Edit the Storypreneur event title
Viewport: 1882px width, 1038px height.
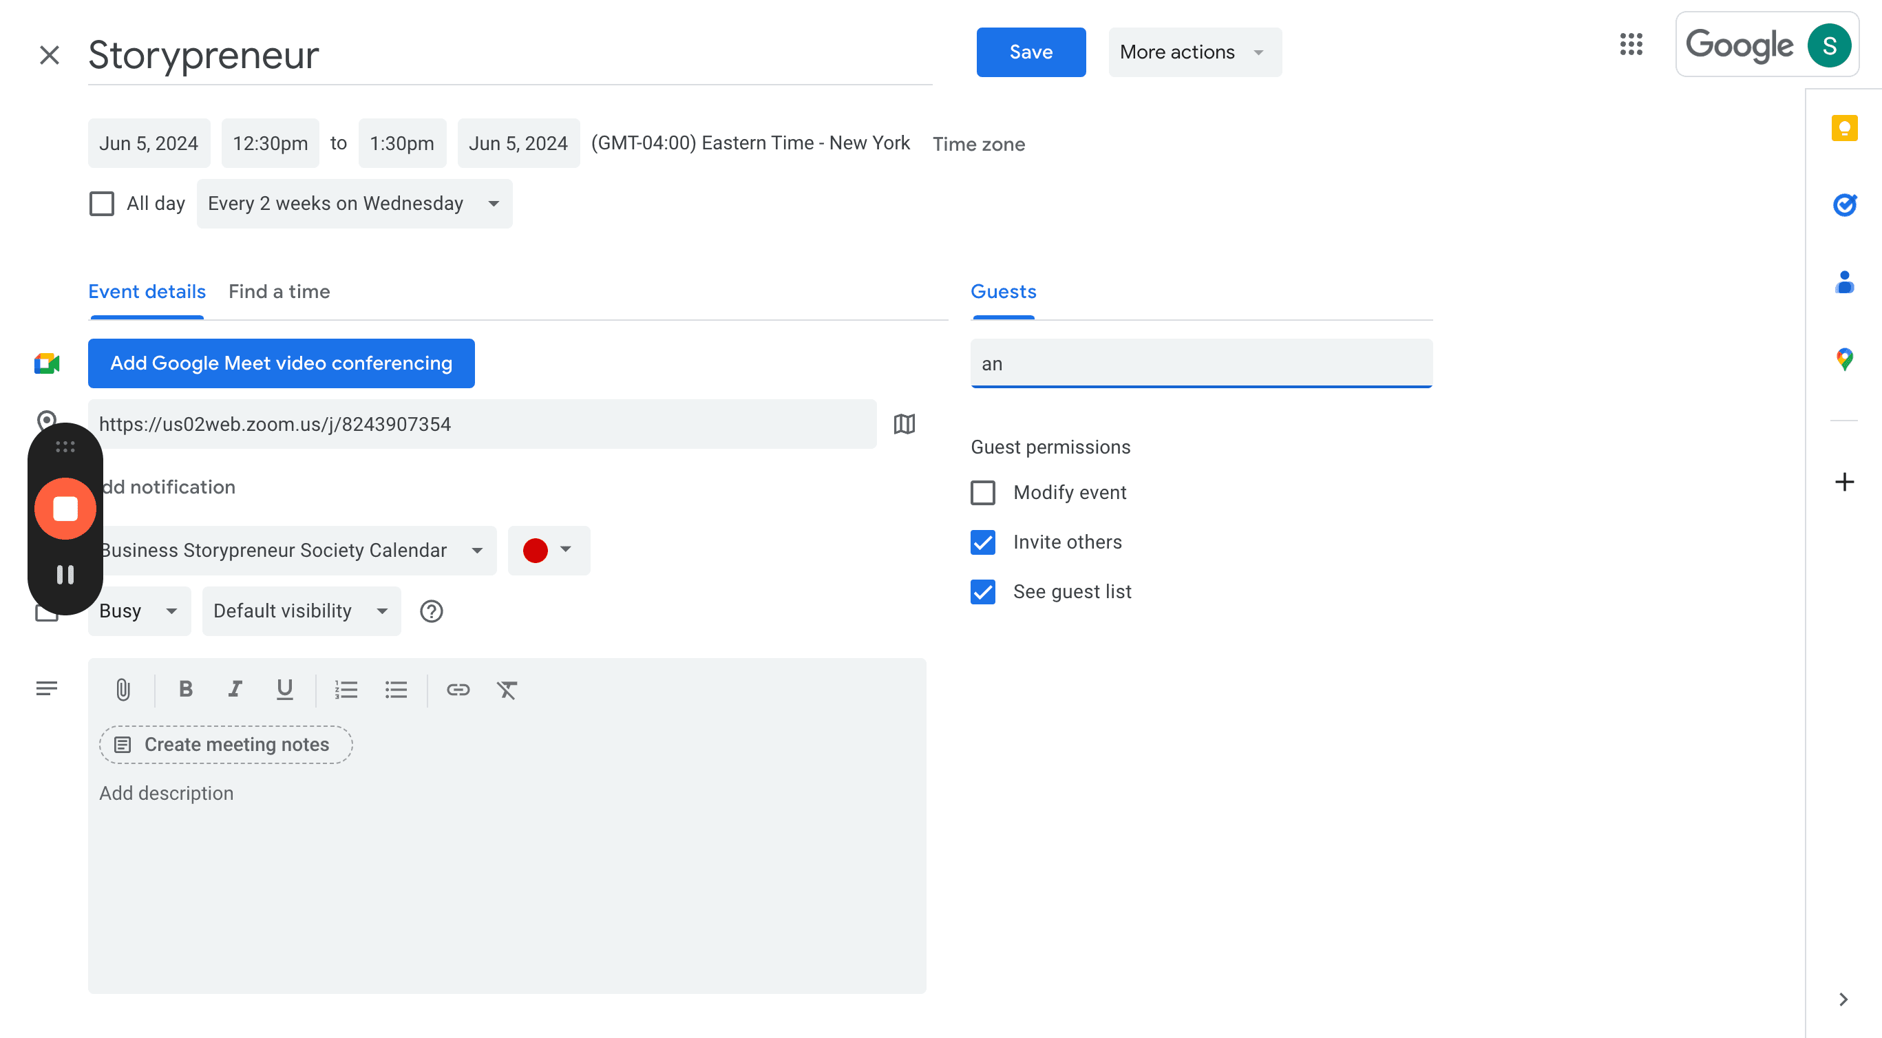click(510, 55)
